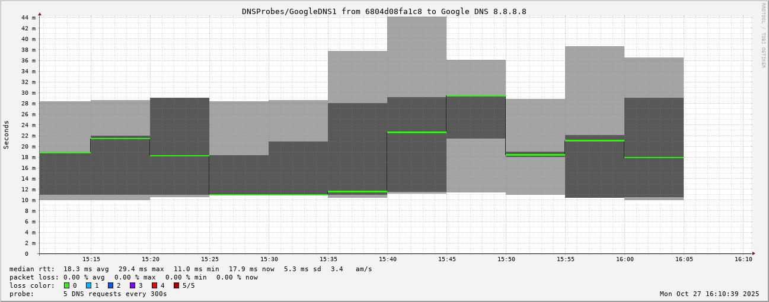Click the Mon Oct 27 timestamp

(x=709, y=294)
